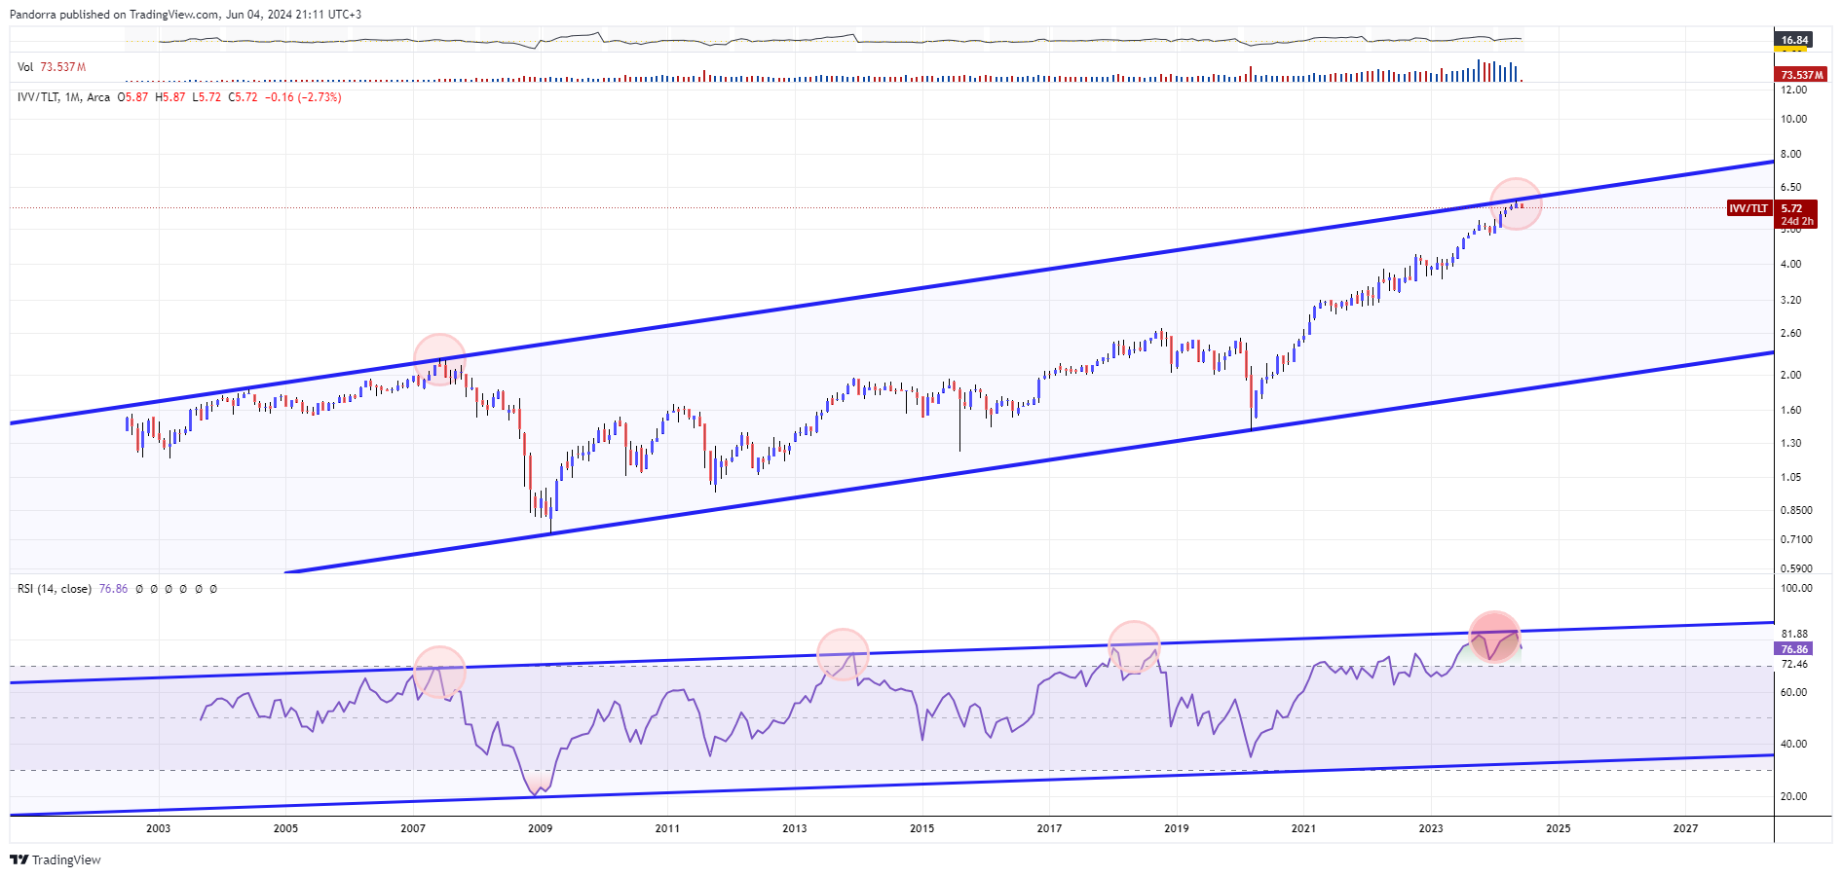The width and height of the screenshot is (1842, 877).
Task: Click the 2.60 price axis label
Action: (1790, 333)
